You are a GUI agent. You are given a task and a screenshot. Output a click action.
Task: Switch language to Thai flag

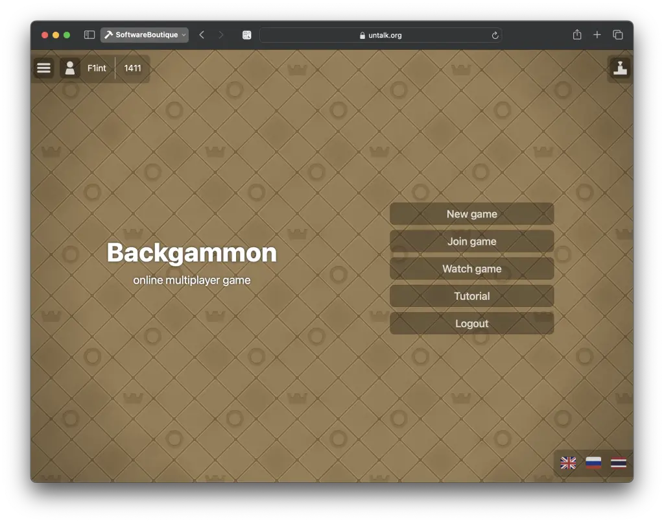[x=619, y=463]
